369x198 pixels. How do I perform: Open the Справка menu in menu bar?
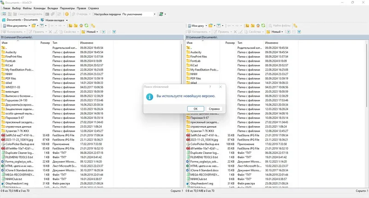[x=93, y=8]
